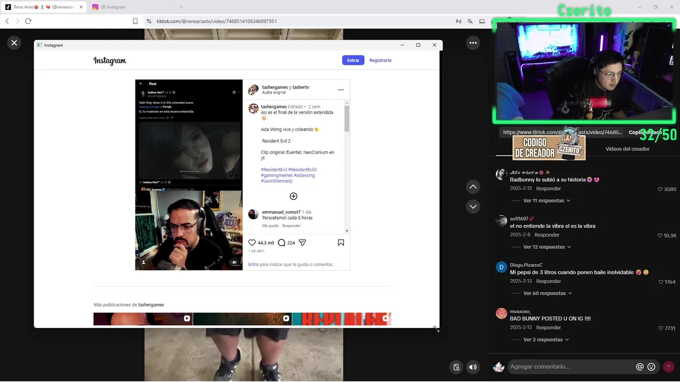Click the Entrar button on Instagram
The width and height of the screenshot is (680, 382).
click(353, 60)
